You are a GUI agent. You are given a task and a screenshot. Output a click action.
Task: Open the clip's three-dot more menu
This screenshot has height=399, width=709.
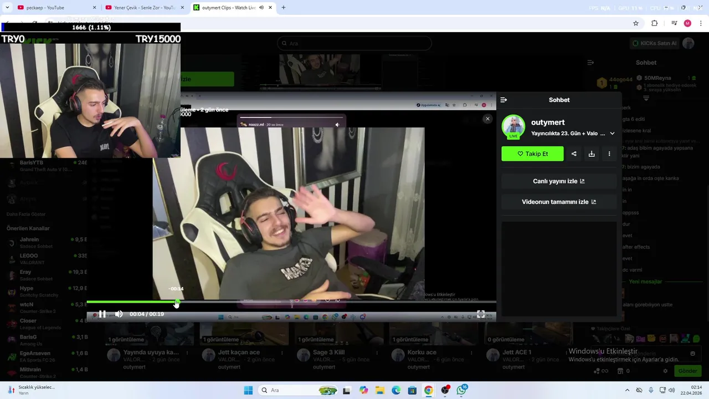pyautogui.click(x=609, y=154)
